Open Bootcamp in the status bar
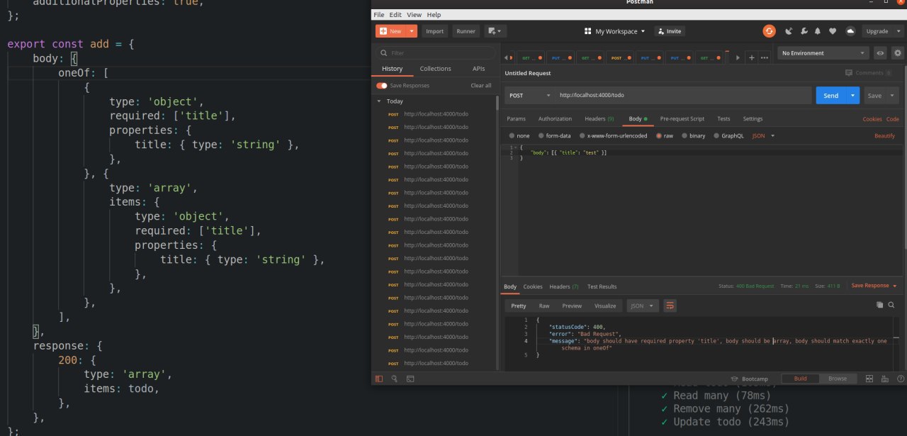This screenshot has height=436, width=907. [x=750, y=379]
